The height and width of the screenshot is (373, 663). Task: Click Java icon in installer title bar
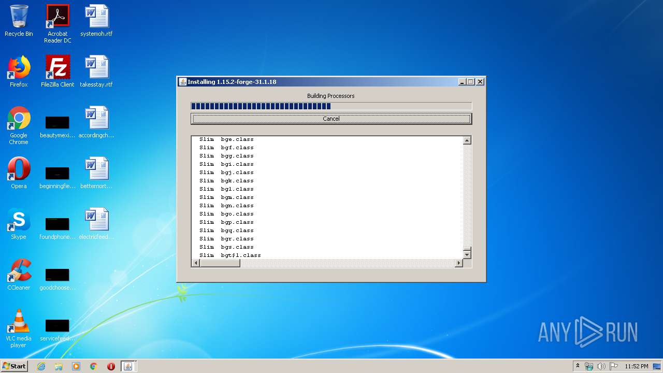point(182,82)
